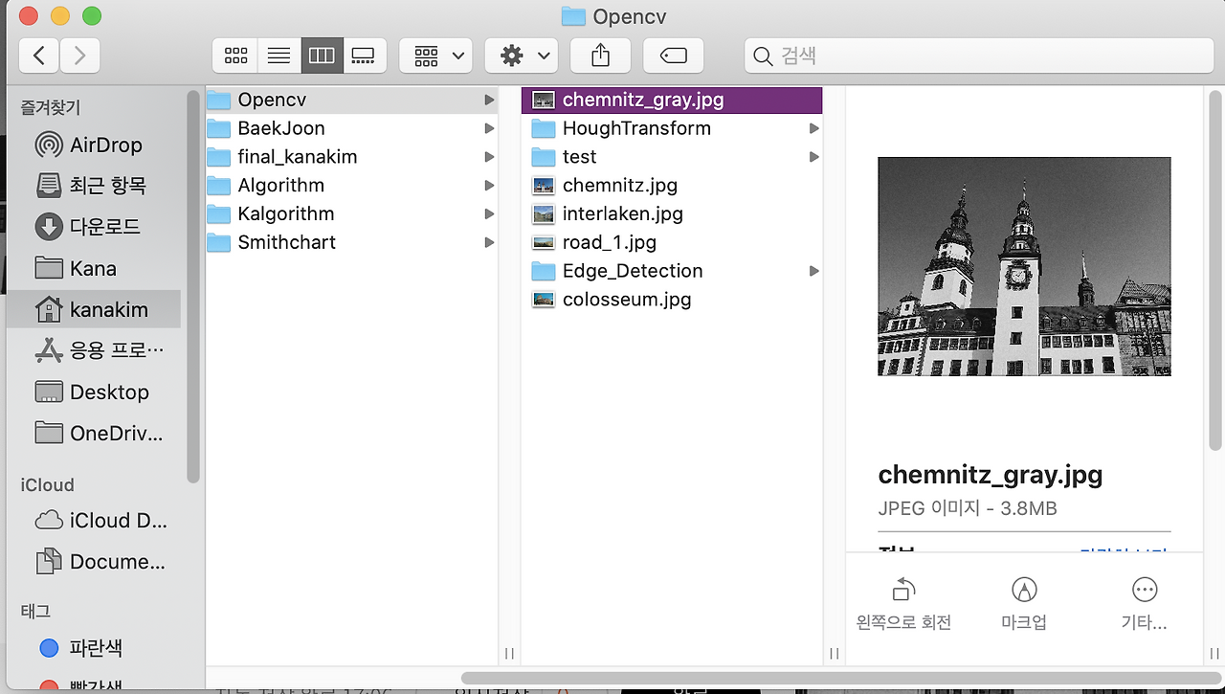
Task: Open the Share icon in the toolbar
Action: point(600,55)
